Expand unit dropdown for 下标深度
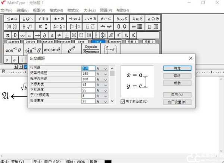Image resolution: width=224 pixels, height=163 pixels. coord(105,90)
